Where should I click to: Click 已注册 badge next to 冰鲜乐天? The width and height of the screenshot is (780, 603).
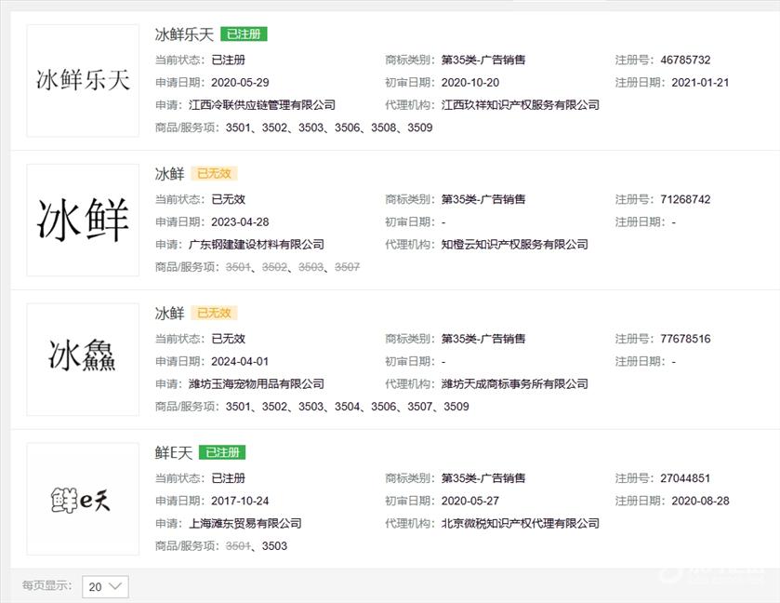point(244,34)
